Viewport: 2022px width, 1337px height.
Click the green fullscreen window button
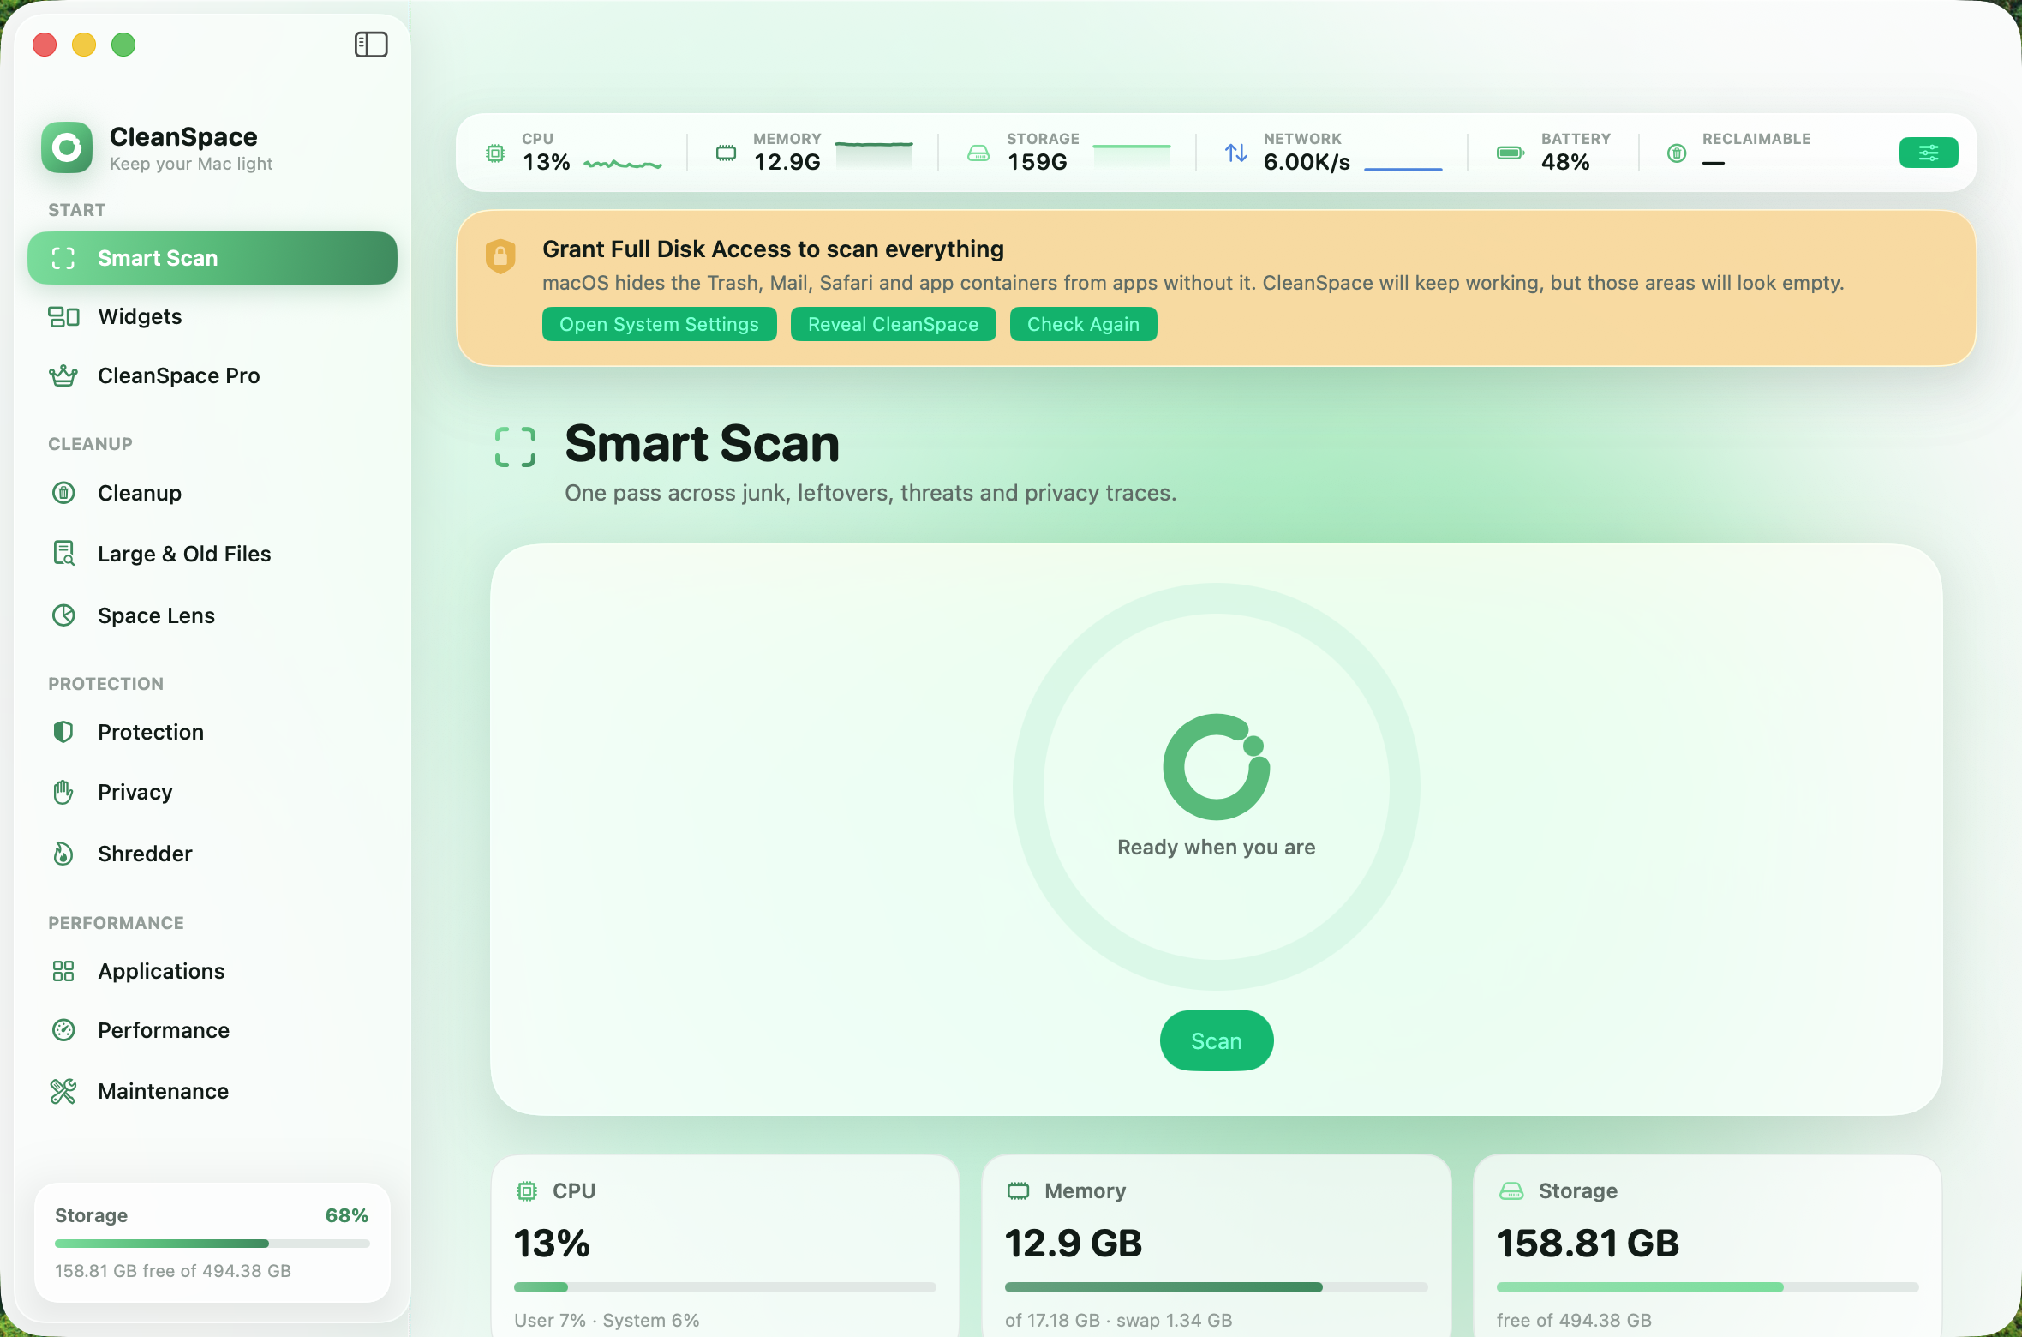point(123,45)
